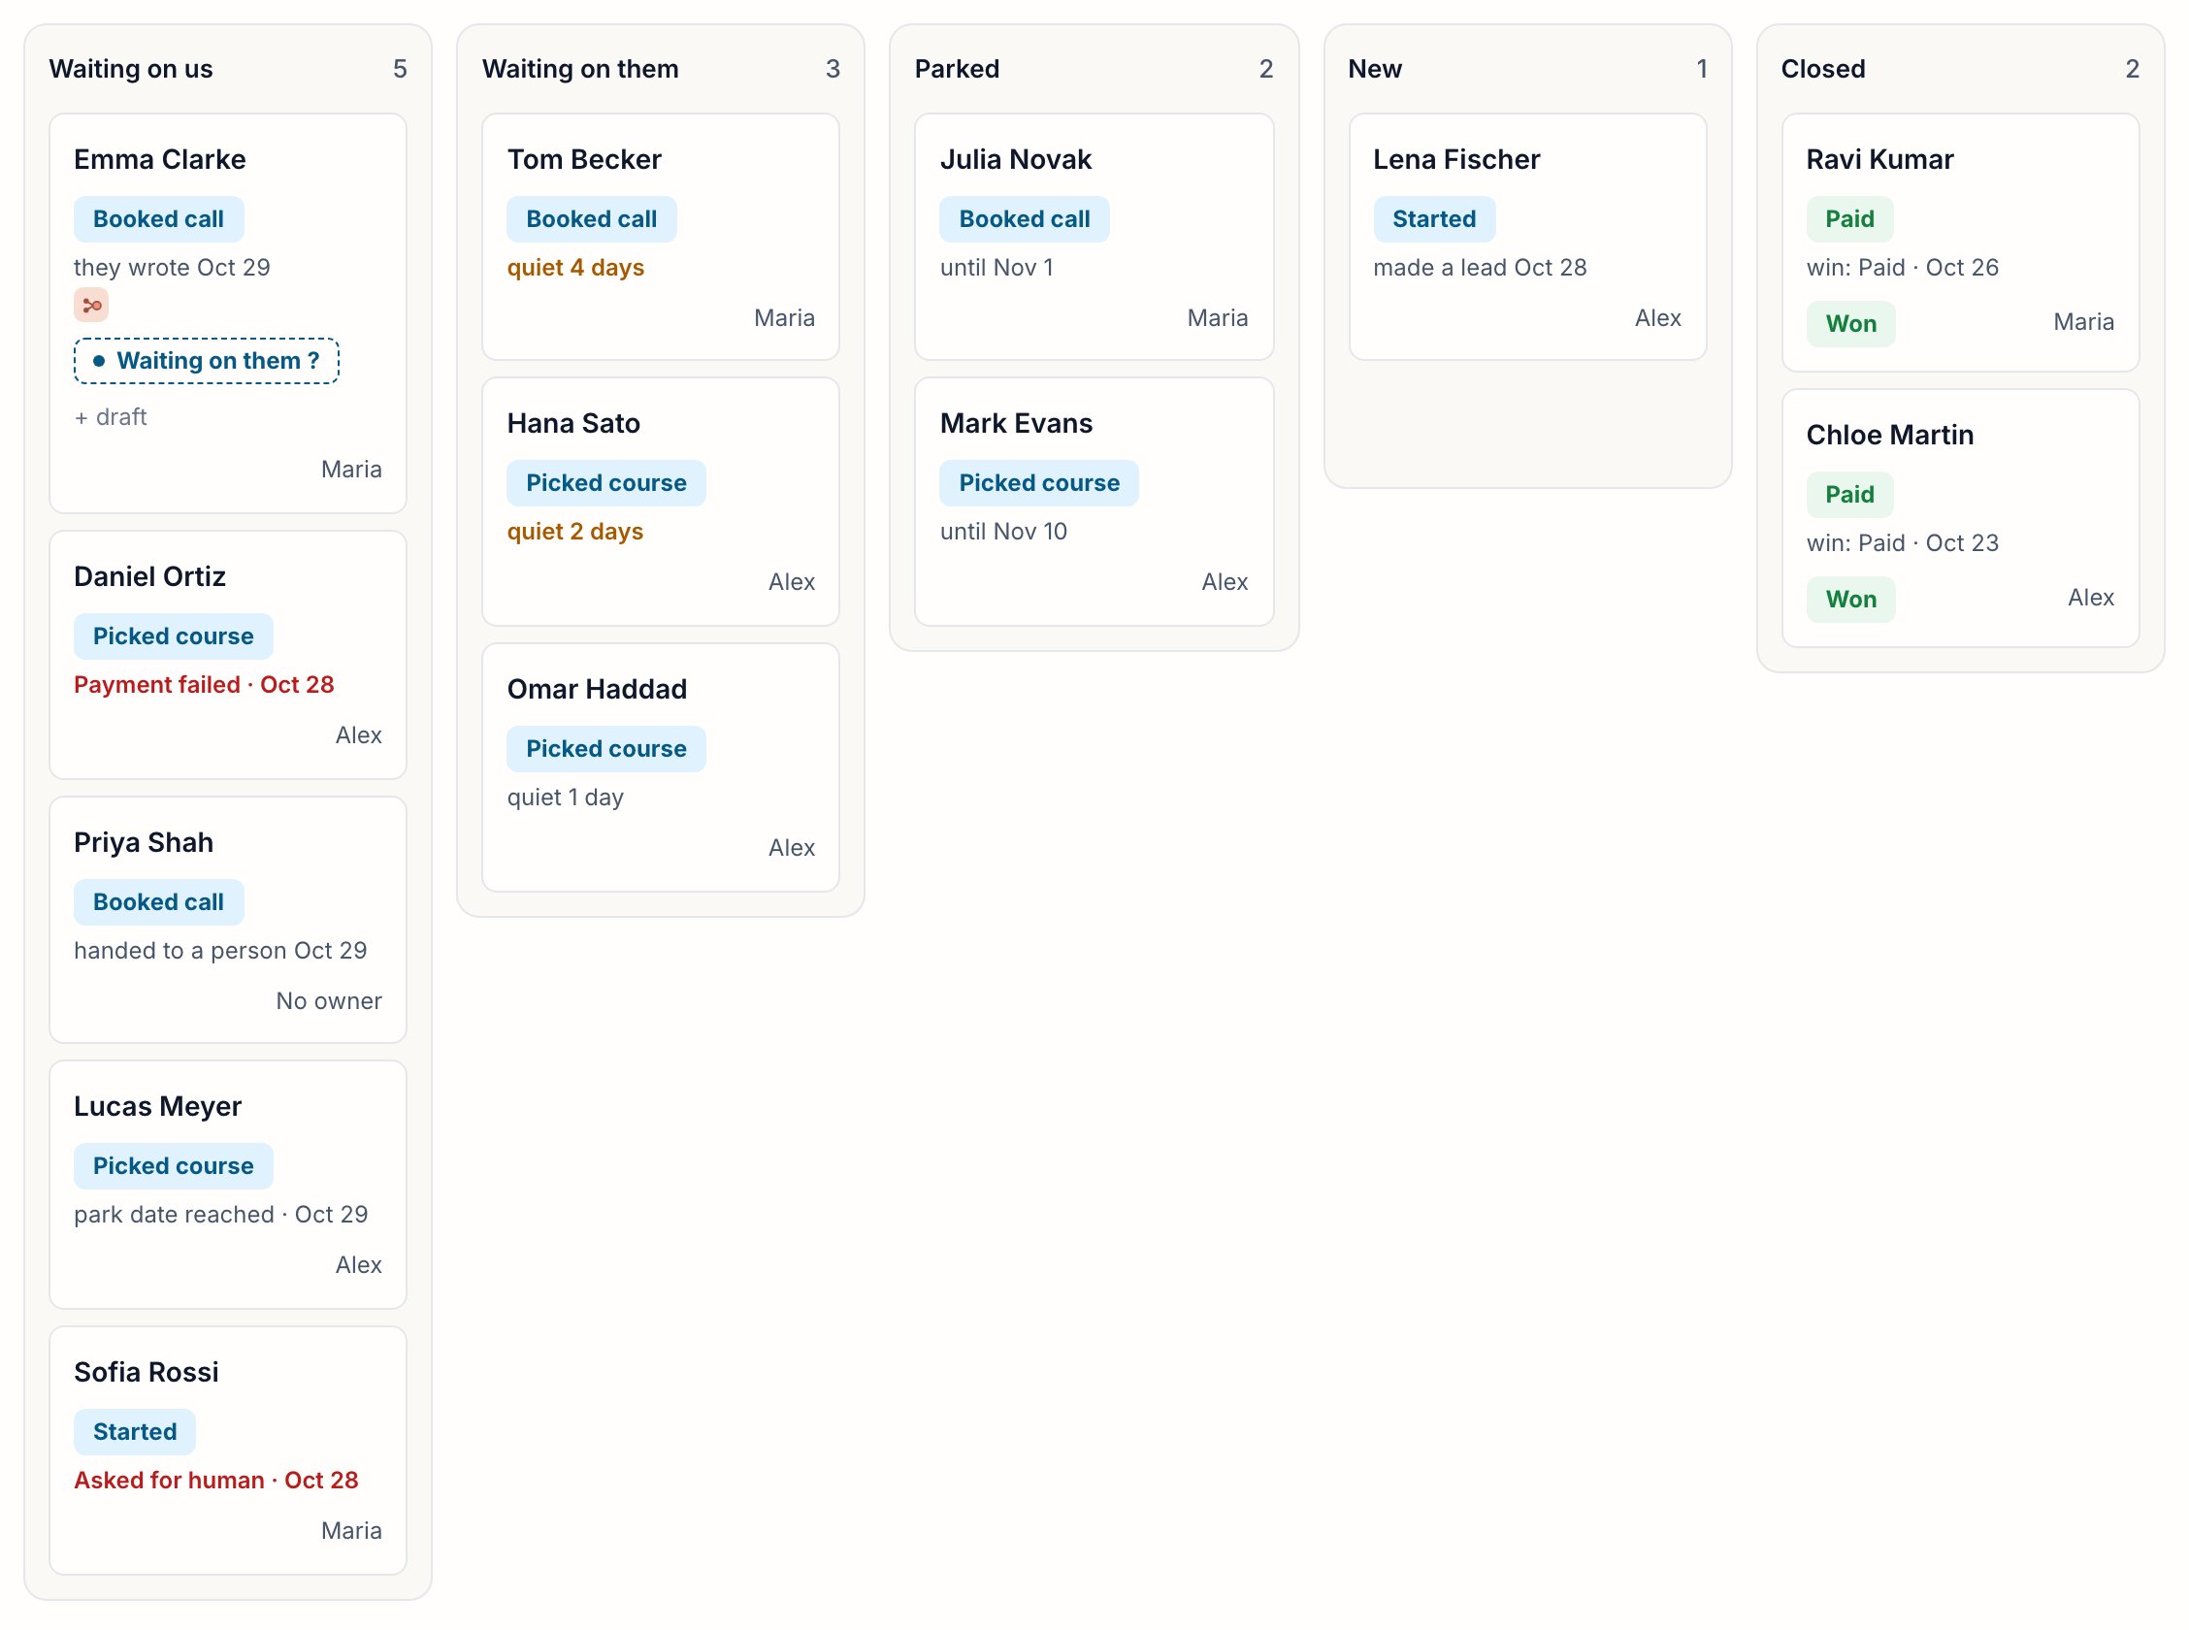Click the Started tag on Lena Fischer
The width and height of the screenshot is (2189, 1630).
click(1434, 219)
